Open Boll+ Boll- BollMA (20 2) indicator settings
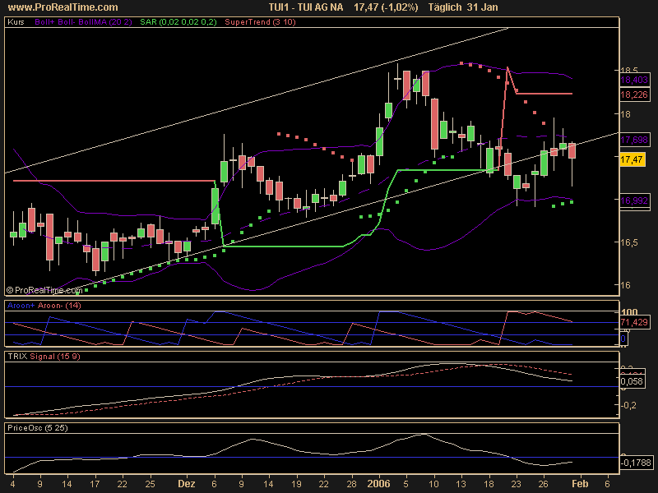This screenshot has height=493, width=658. [x=83, y=22]
